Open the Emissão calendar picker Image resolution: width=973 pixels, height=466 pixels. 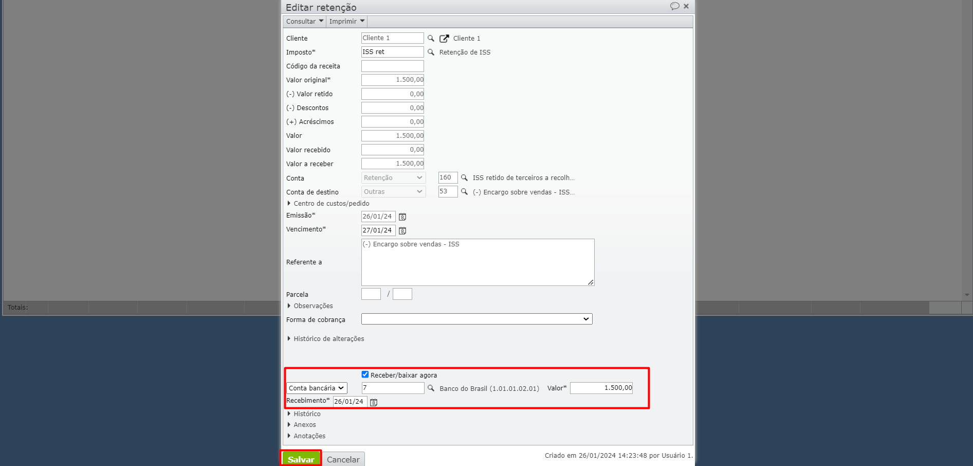click(402, 217)
